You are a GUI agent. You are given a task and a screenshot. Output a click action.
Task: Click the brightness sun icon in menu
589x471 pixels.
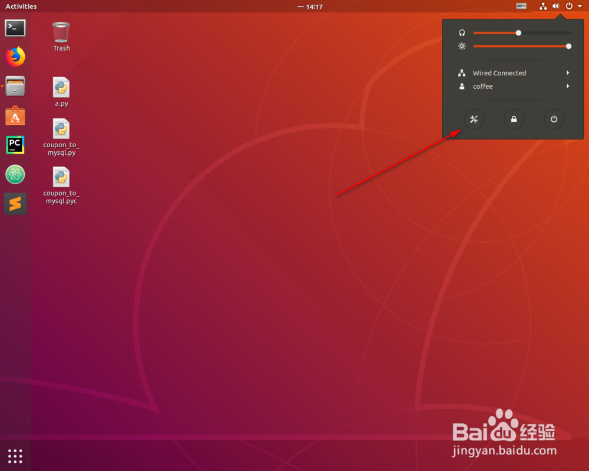coord(462,46)
